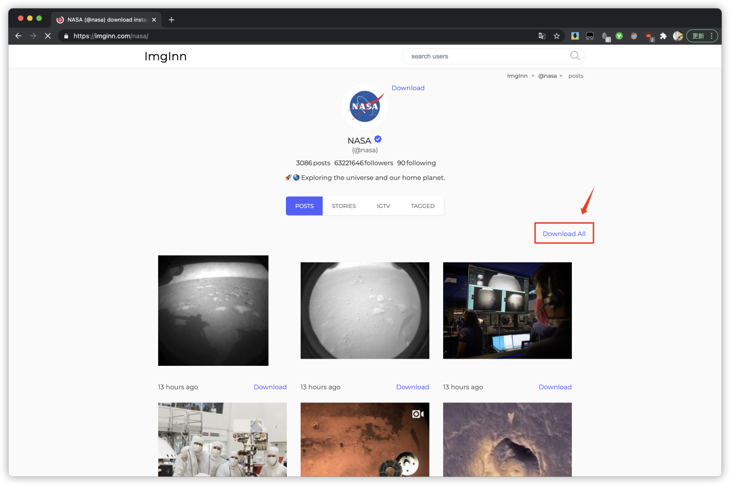Open the mission control room photo
This screenshot has height=485, width=730.
pos(507,310)
